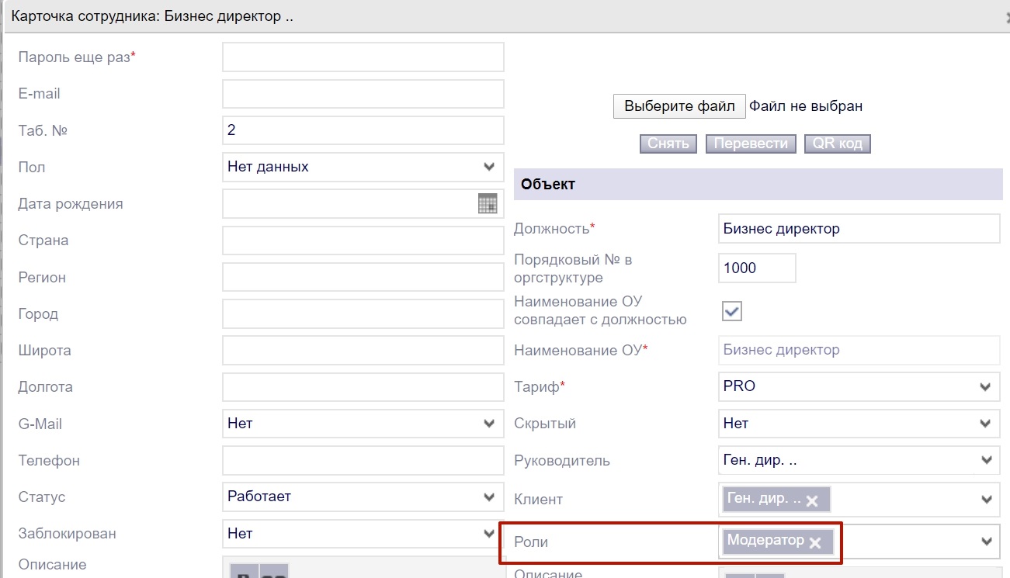Screen dimensions: 1010x578
Task: Open the Роли dropdown arrow
Action: coord(986,542)
